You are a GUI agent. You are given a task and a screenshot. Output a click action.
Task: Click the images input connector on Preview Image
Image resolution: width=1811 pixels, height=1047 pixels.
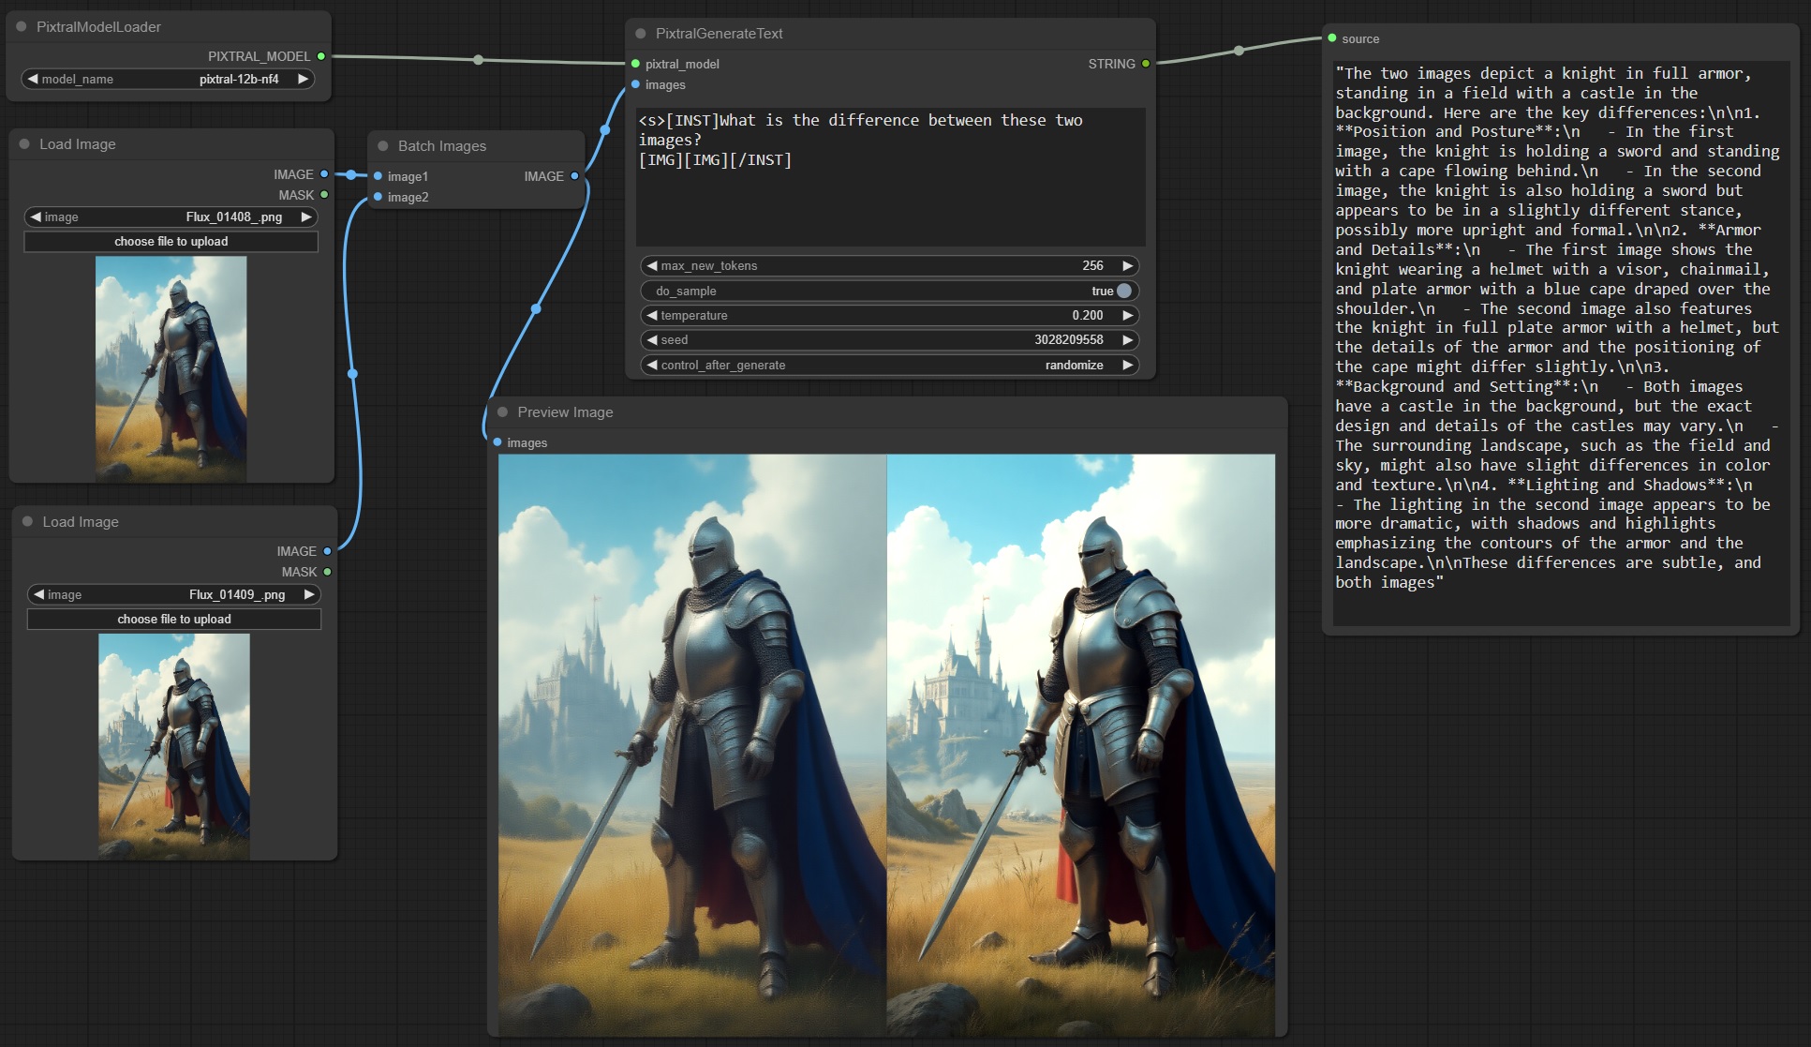coord(497,442)
